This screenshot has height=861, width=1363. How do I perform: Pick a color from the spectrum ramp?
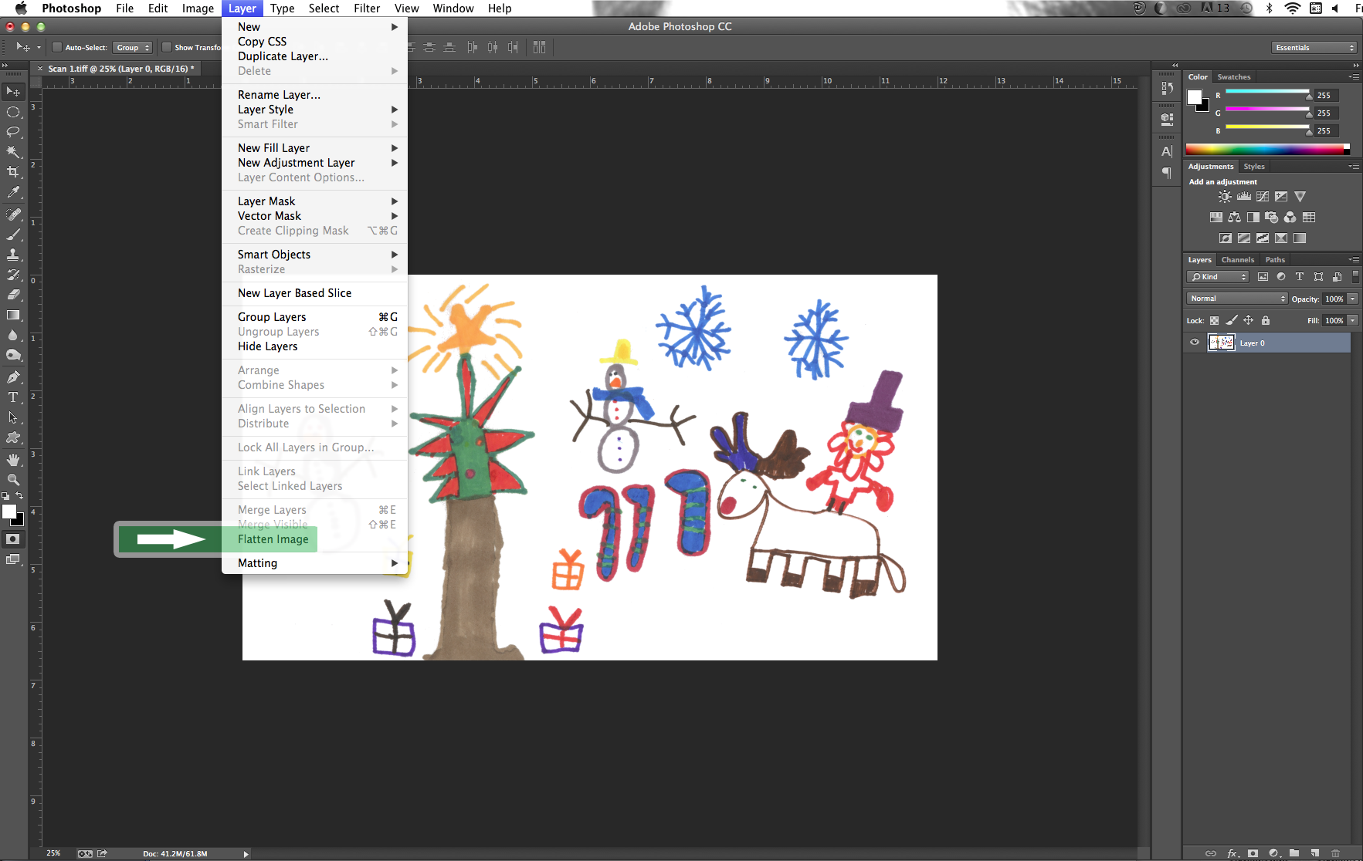click(1267, 149)
